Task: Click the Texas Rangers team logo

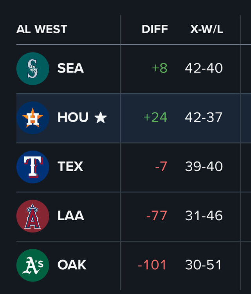Action: click(x=33, y=167)
